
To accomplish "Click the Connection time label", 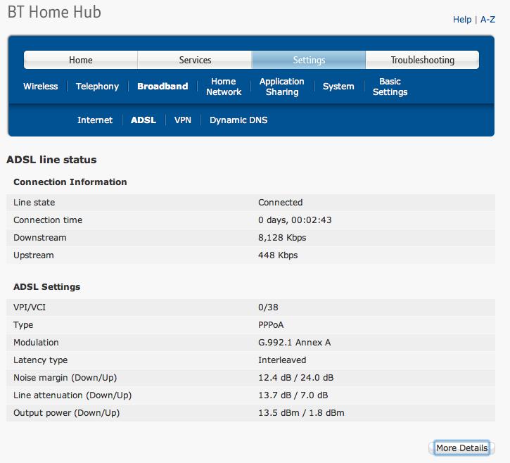I will [x=48, y=220].
